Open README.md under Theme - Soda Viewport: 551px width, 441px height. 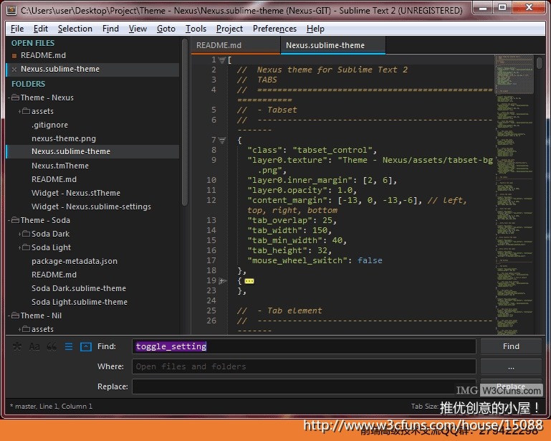pos(54,275)
